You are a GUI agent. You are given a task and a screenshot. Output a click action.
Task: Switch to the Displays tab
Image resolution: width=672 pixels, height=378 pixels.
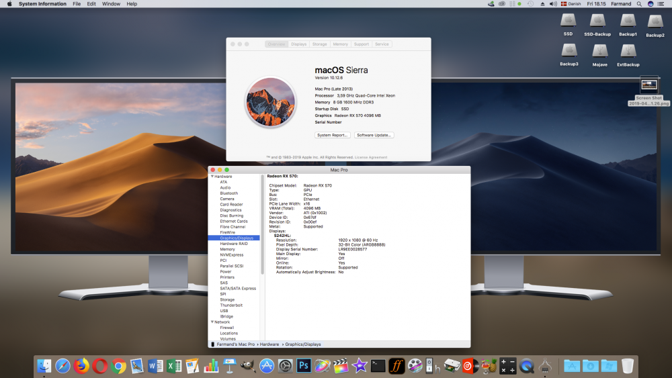[x=299, y=44]
